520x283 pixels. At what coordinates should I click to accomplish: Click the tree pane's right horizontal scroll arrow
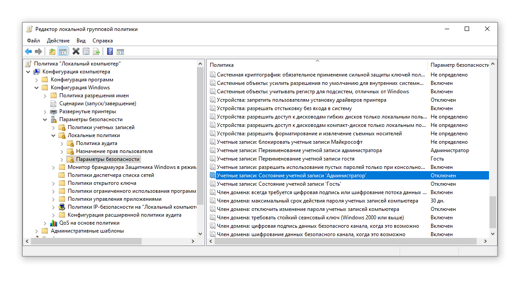coord(193,241)
